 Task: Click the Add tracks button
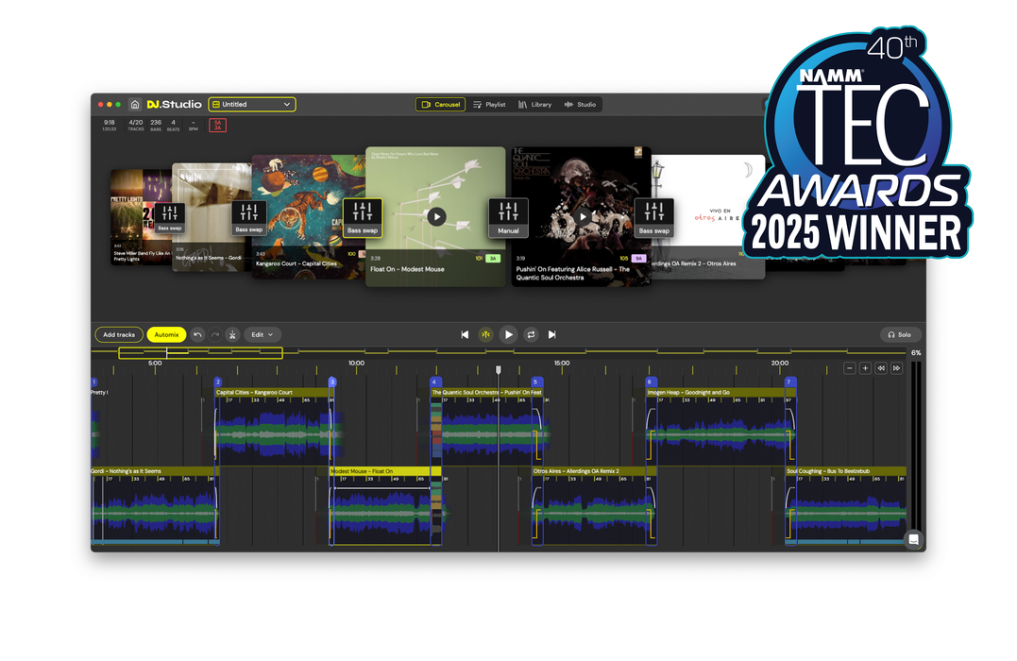click(119, 334)
